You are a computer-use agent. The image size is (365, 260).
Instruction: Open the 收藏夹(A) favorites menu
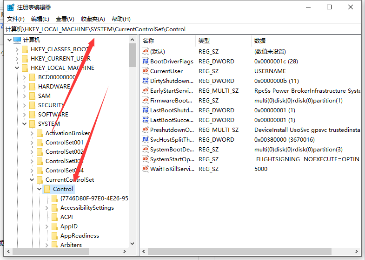coord(93,19)
